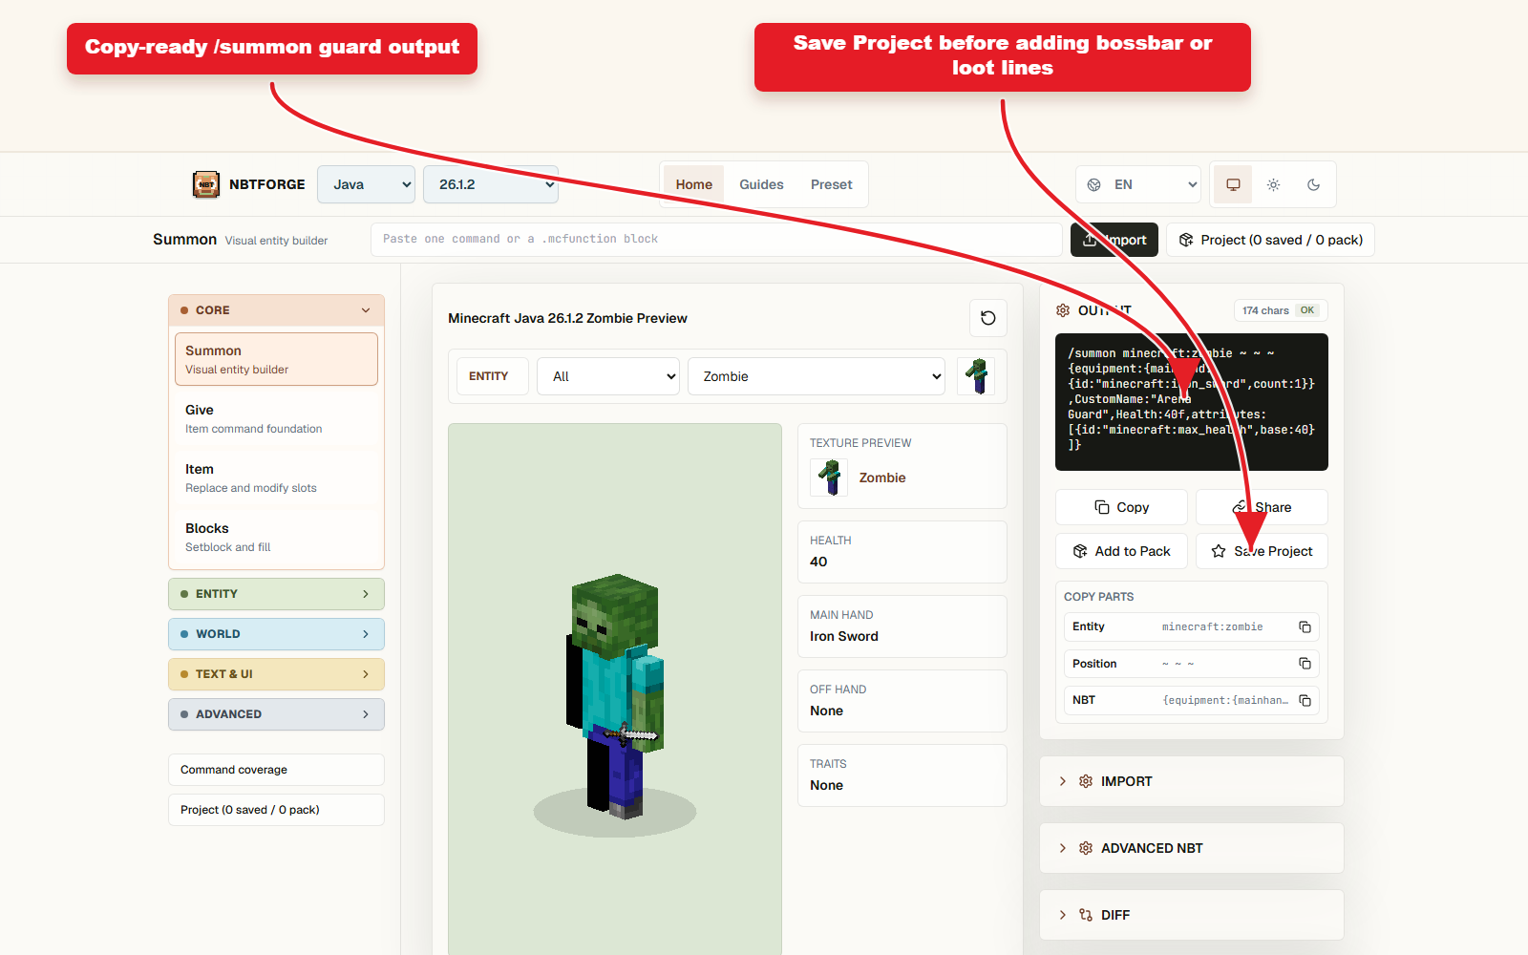The width and height of the screenshot is (1528, 955).
Task: Open Blocks setblock and fill
Action: point(276,537)
